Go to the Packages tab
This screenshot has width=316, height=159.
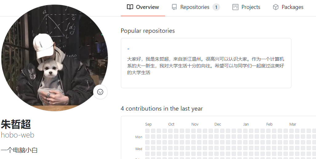[288, 7]
